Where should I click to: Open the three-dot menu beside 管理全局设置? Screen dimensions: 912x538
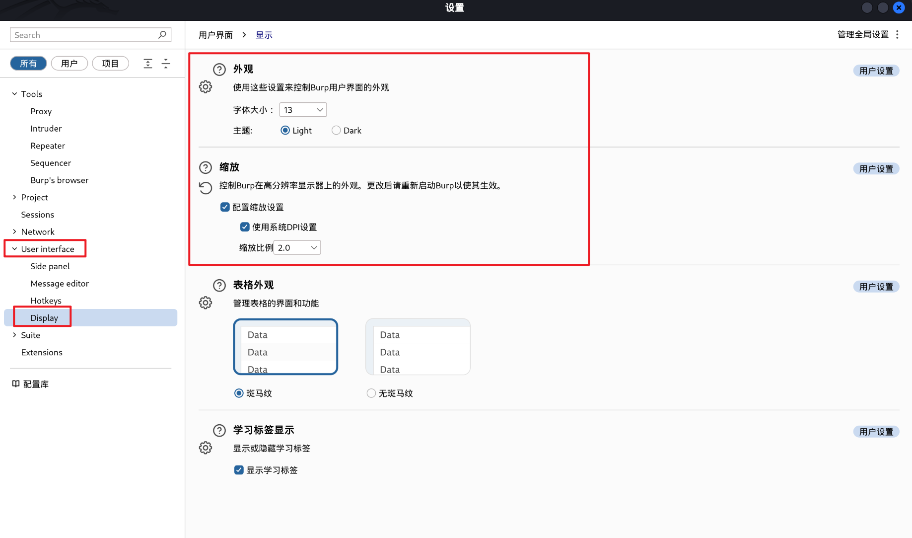click(897, 34)
